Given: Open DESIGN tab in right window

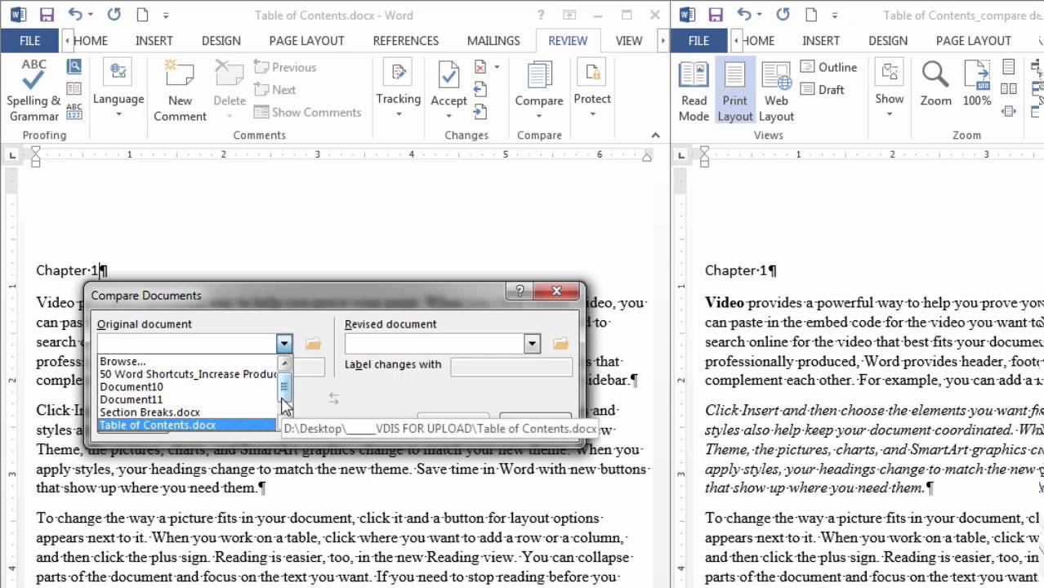Looking at the screenshot, I should coord(888,41).
